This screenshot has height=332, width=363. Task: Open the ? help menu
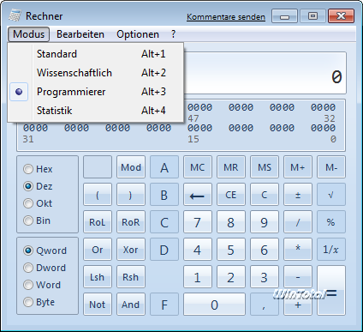173,34
